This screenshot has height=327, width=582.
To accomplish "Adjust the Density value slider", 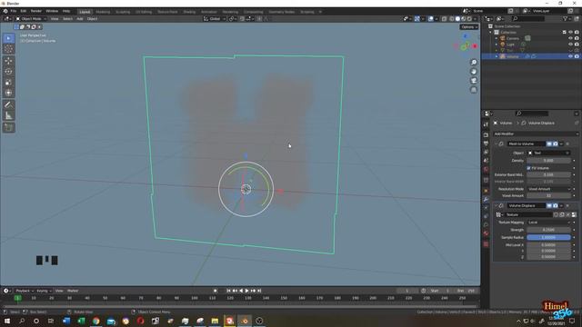I will pos(548,161).
